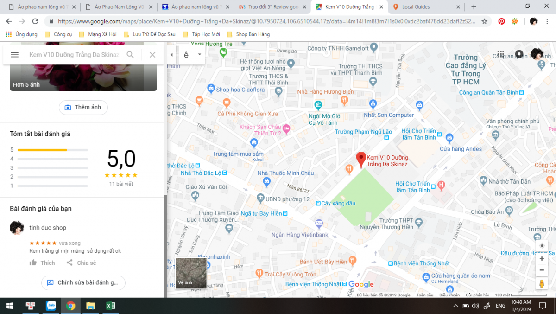The height and width of the screenshot is (314, 556).
Task: Open the '11 bài viết' reviews link
Action: (x=121, y=184)
